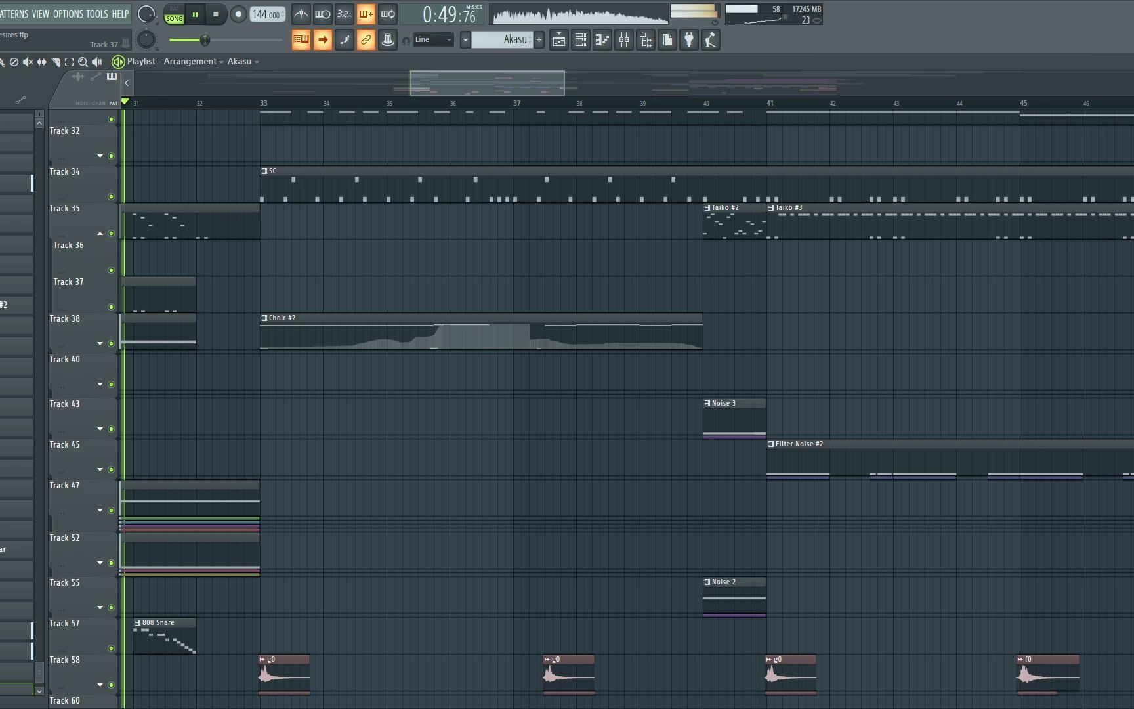Open the plugin picker plug icon
1134x709 pixels.
(x=688, y=40)
